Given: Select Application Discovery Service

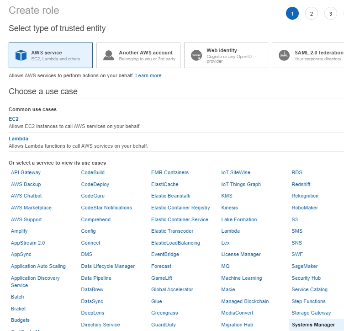Looking at the screenshot, I should point(35,282).
